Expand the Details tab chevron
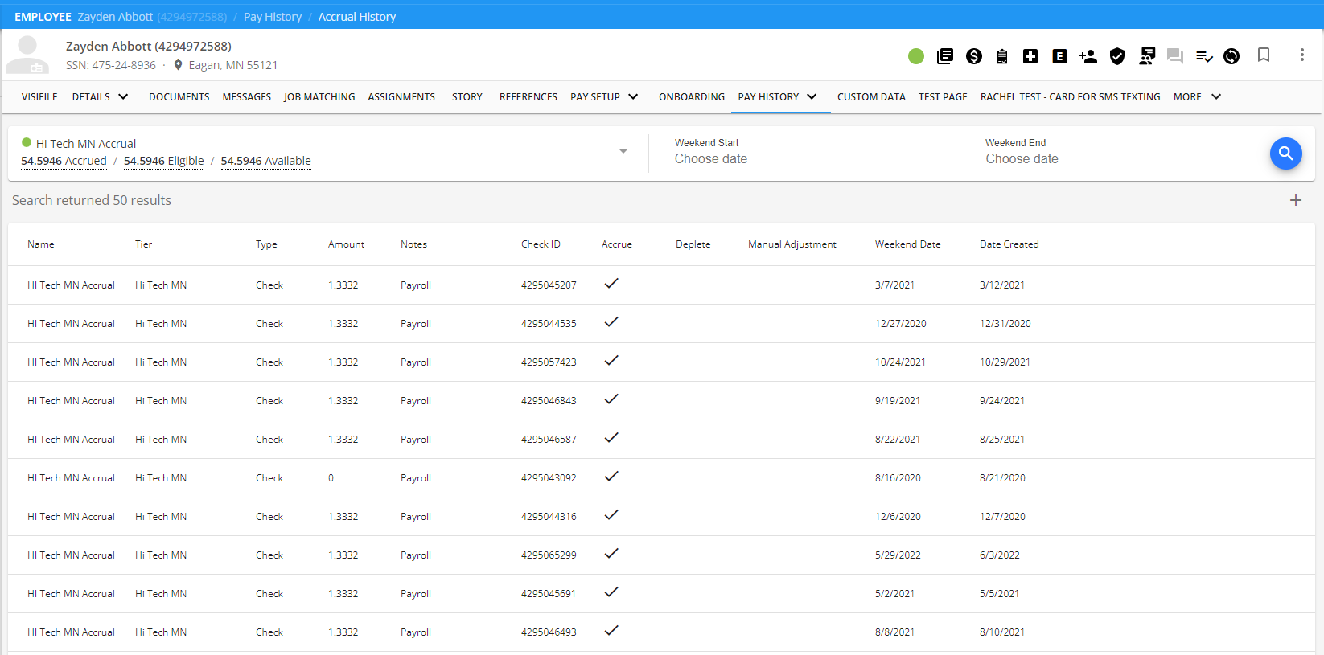The height and width of the screenshot is (655, 1324). coord(123,97)
